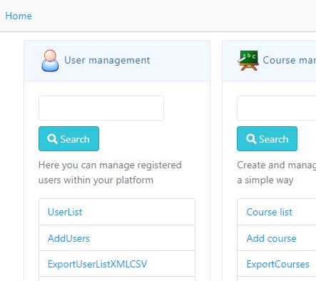Open the Home breadcrumb link
Screen dimensions: 316x281
point(19,16)
